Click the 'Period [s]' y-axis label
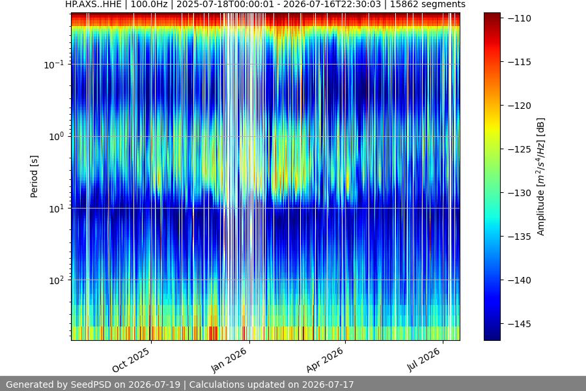 (x=34, y=177)
